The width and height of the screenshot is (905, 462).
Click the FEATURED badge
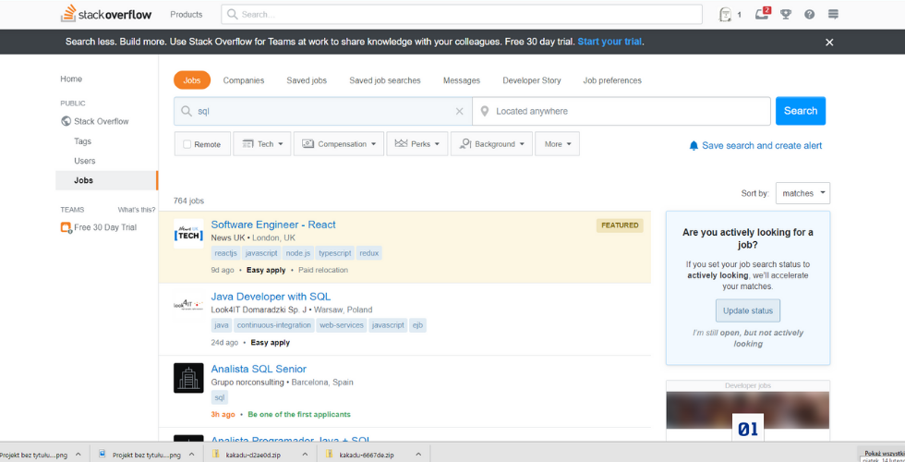[x=620, y=225]
